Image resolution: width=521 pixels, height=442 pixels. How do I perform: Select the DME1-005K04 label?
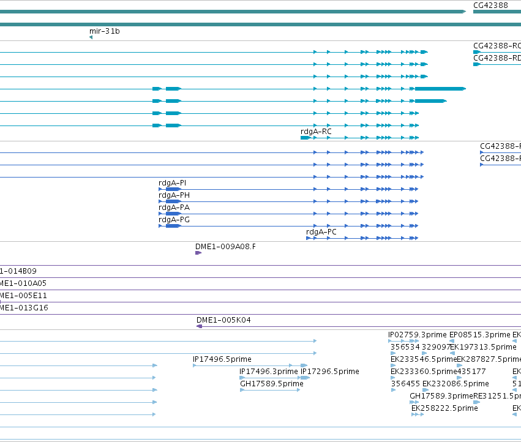click(223, 320)
